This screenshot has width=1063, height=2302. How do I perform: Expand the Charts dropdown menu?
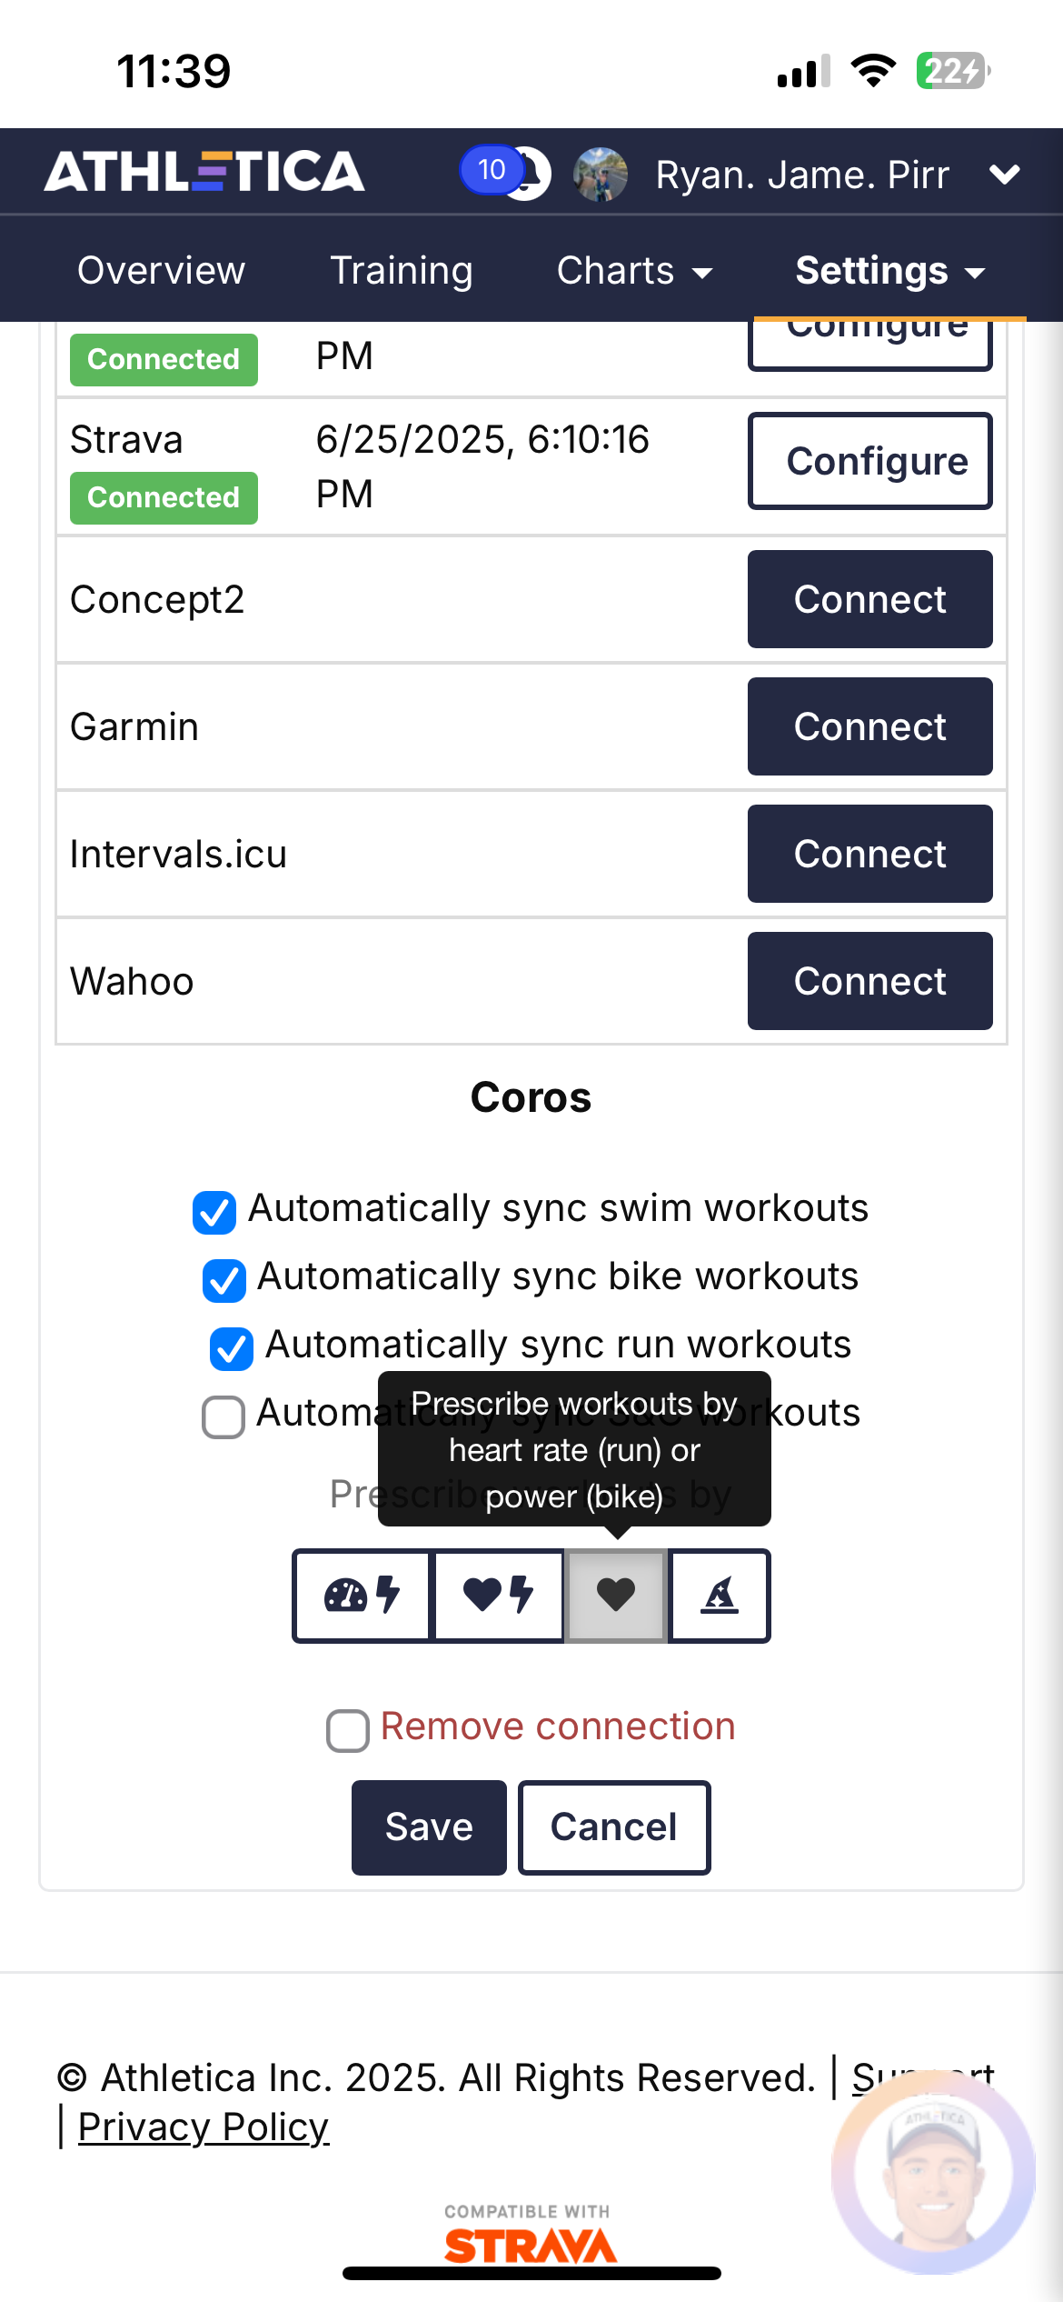(634, 270)
